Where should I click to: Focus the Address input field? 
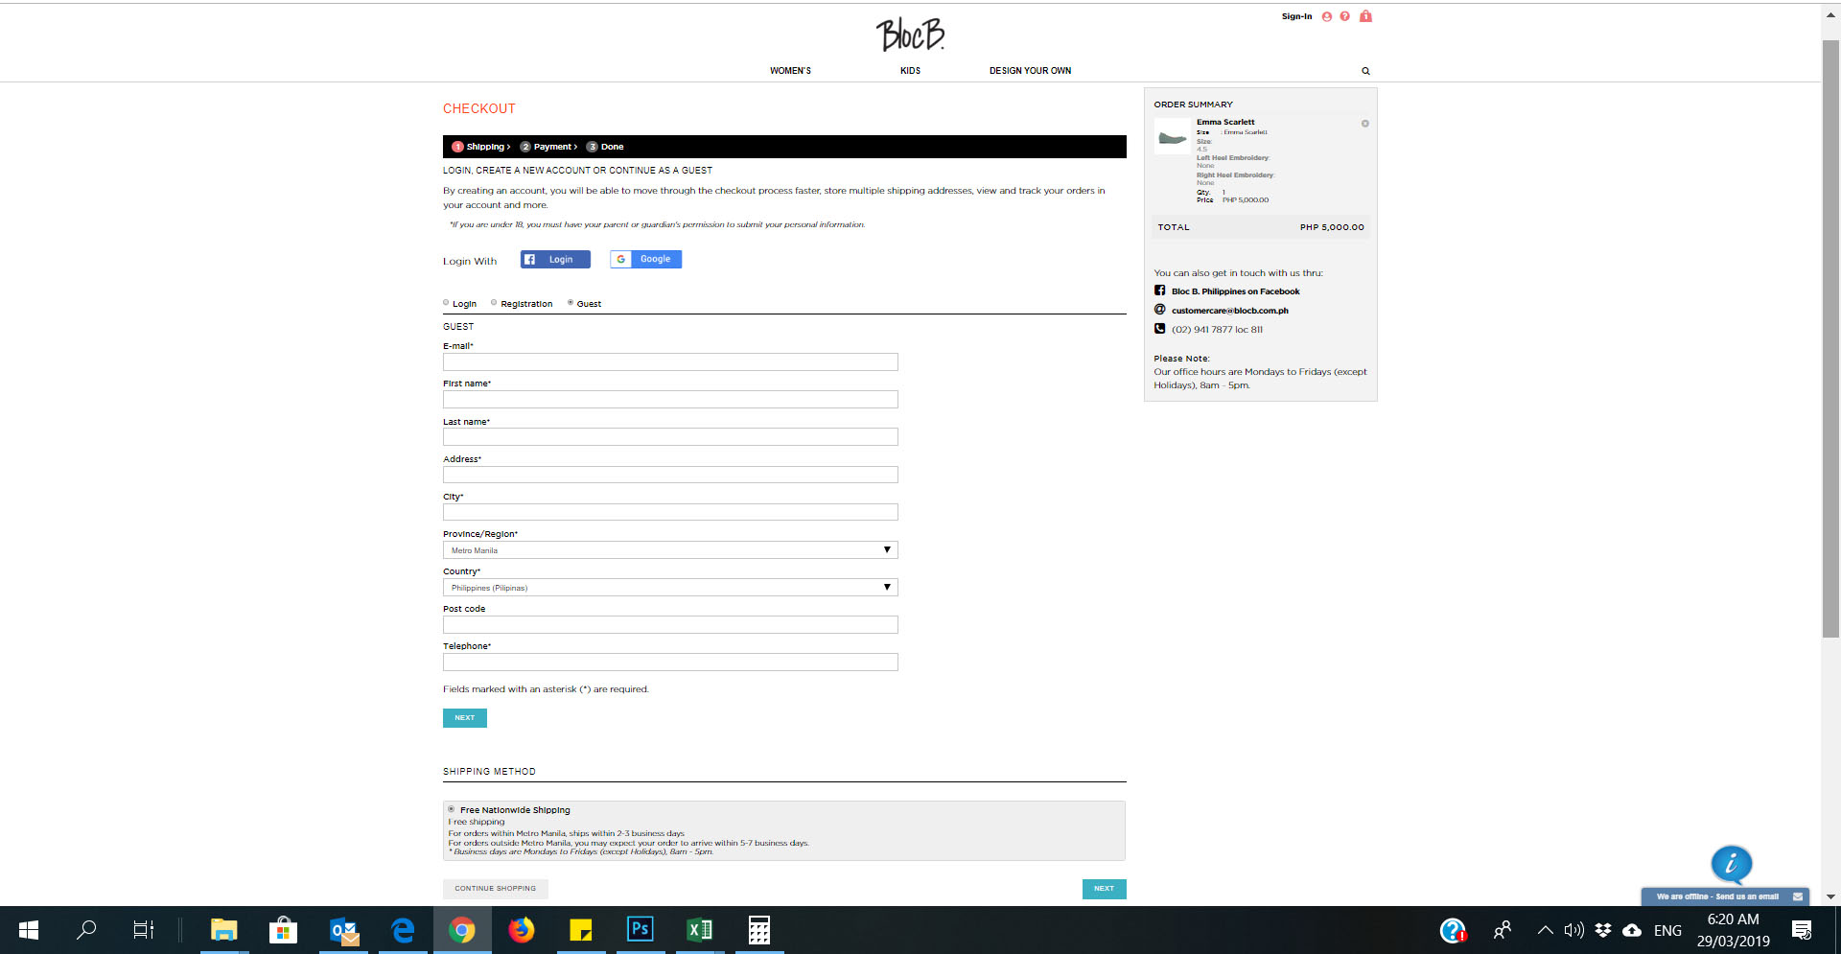[670, 475]
